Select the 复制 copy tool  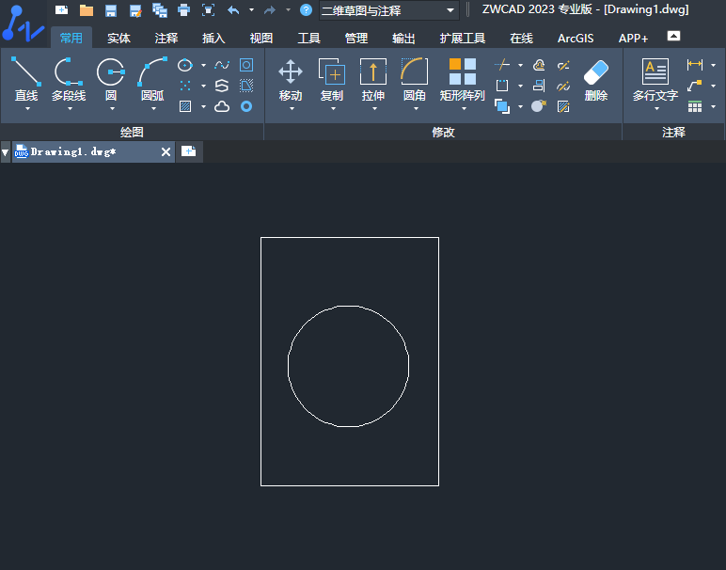[332, 80]
